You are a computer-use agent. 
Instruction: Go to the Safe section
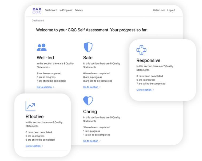tap(91, 87)
